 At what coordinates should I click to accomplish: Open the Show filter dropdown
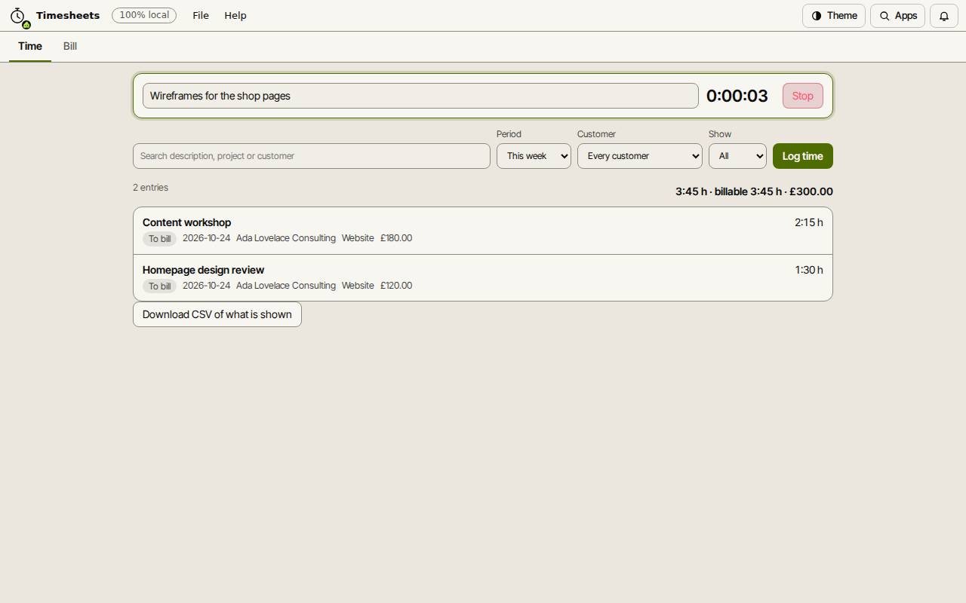click(x=737, y=156)
